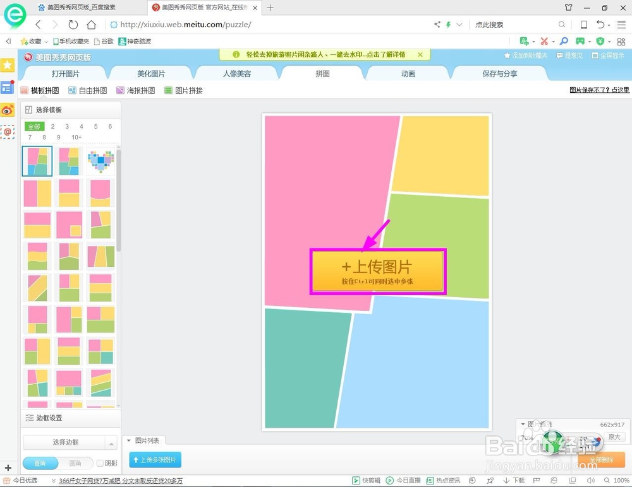Open 热点资讯 in status bar

click(x=443, y=480)
